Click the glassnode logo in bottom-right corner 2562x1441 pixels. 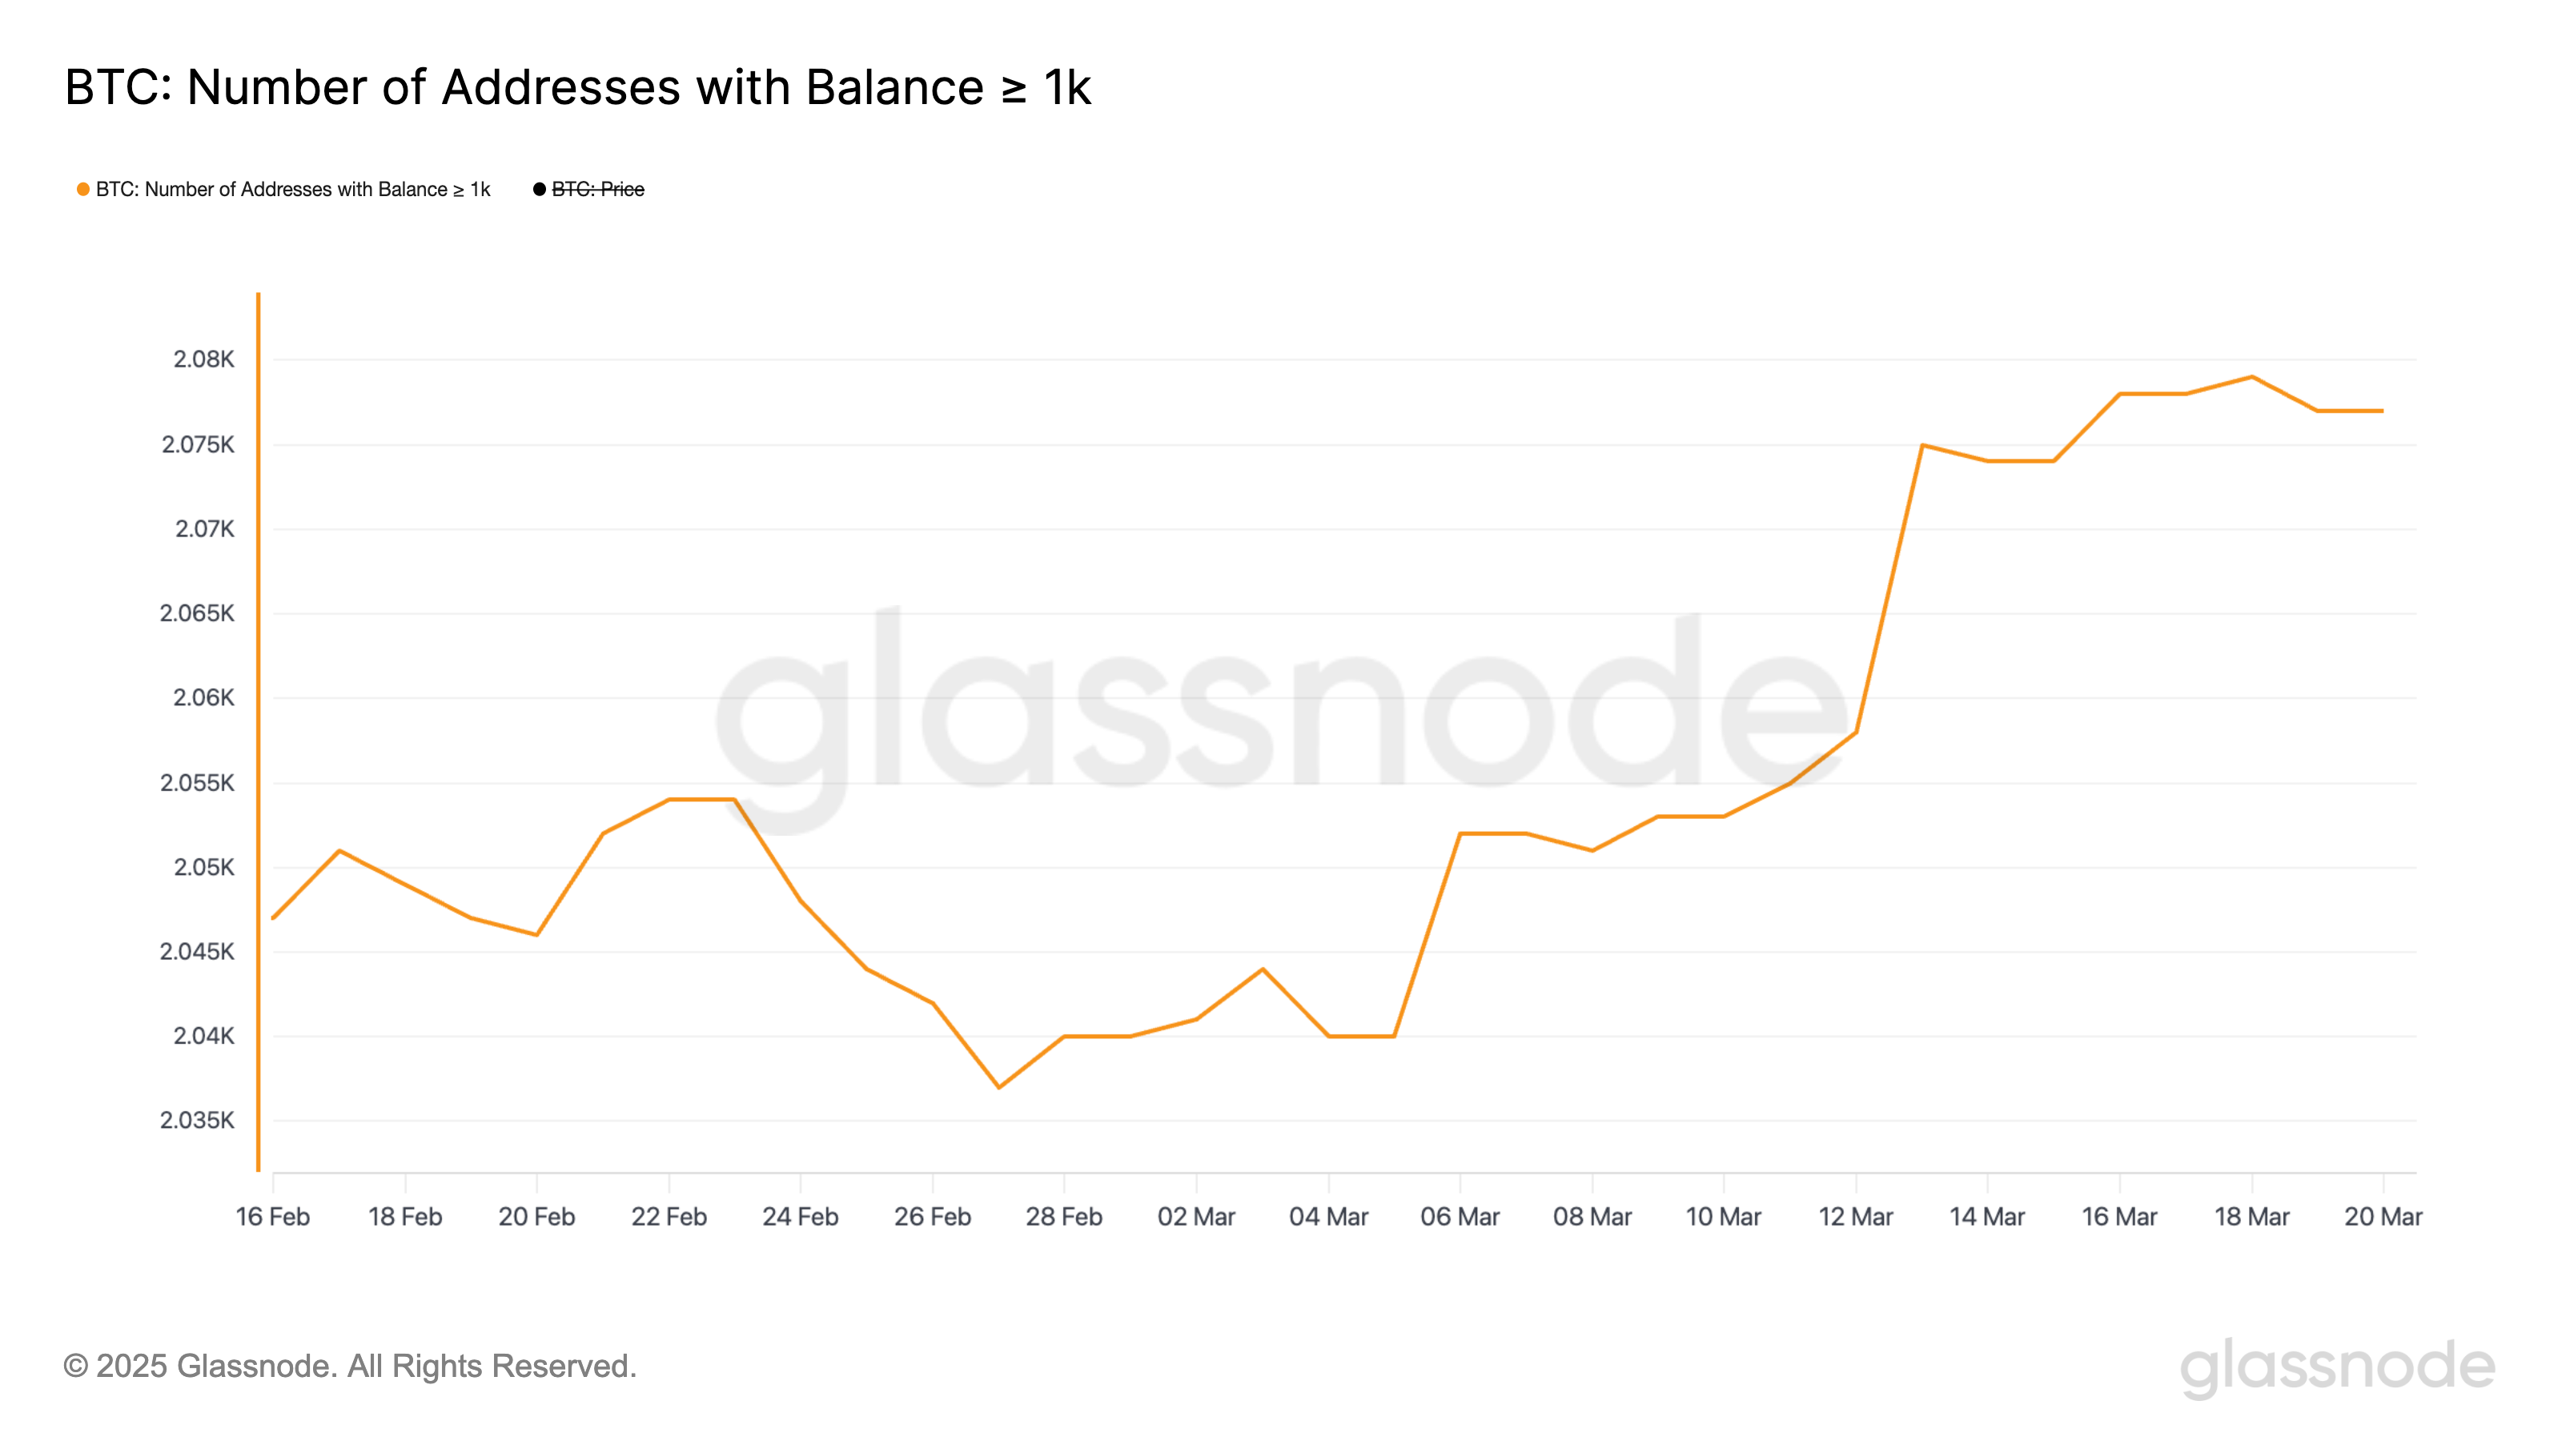click(2337, 1367)
